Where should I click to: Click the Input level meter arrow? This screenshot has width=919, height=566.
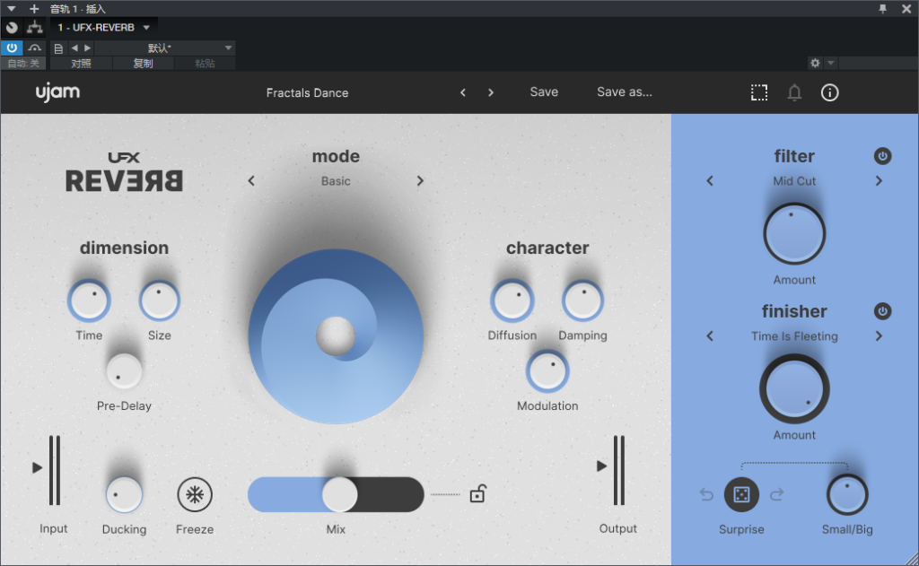(x=37, y=467)
